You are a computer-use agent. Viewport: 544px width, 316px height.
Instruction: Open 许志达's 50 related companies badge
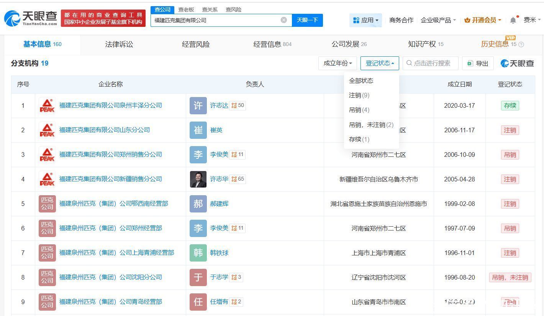(238, 105)
